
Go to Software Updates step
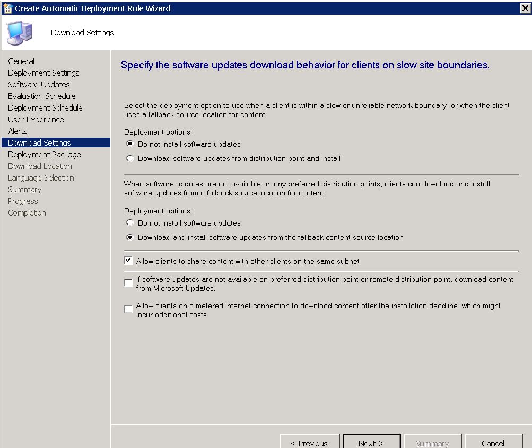[39, 85]
